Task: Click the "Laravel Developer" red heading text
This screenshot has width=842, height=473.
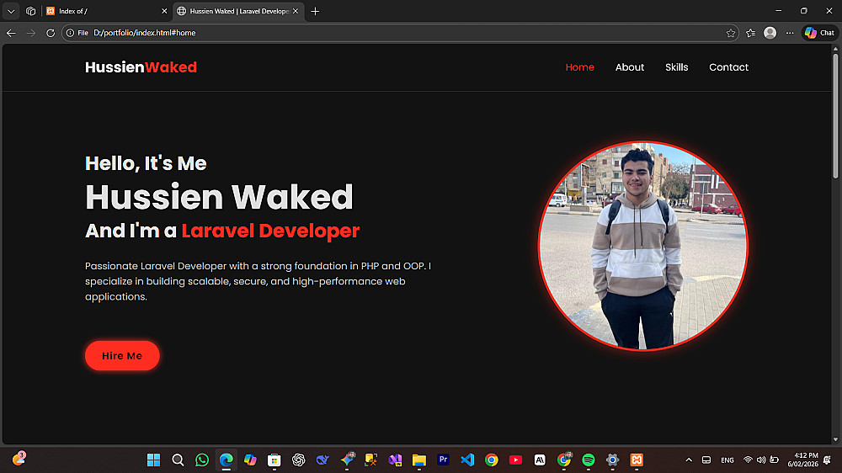Action: [270, 231]
